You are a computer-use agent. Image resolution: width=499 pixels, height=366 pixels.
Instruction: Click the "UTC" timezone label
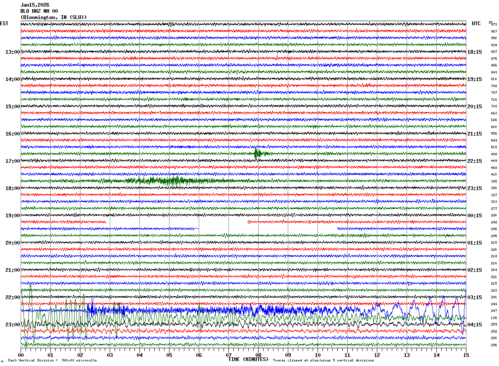coord(476,24)
